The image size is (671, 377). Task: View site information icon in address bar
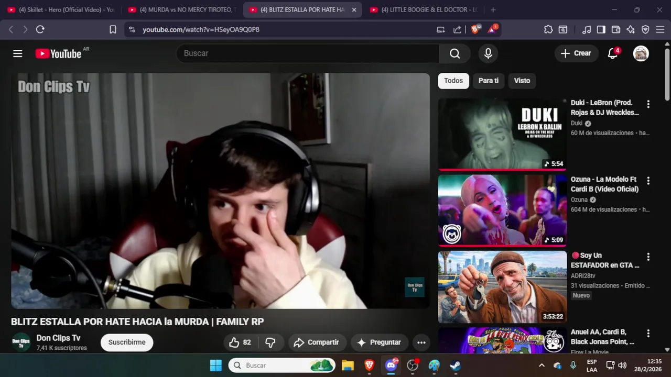(x=132, y=30)
